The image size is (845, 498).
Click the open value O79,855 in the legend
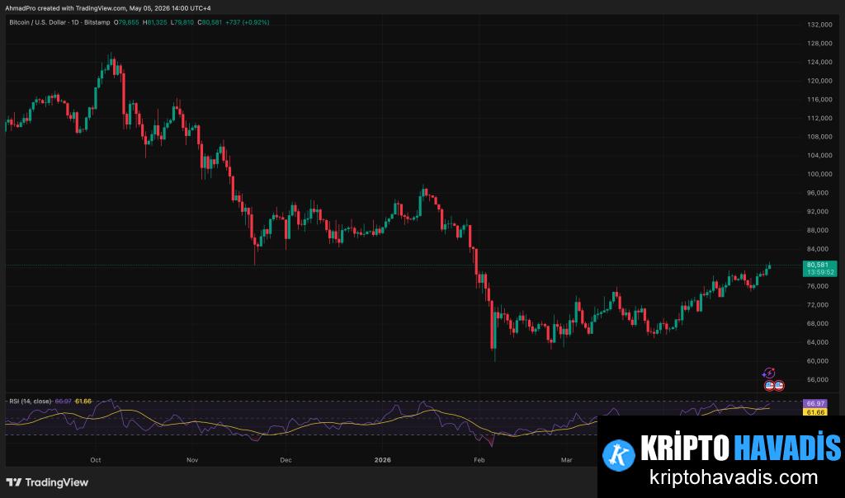click(x=126, y=22)
